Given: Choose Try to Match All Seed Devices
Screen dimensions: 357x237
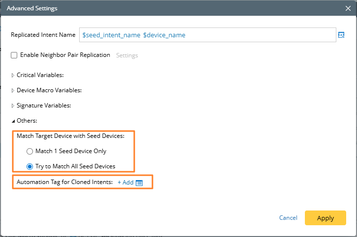Looking at the screenshot, I should (30, 166).
